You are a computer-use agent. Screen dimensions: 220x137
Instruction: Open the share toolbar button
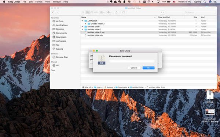[x=117, y=12]
